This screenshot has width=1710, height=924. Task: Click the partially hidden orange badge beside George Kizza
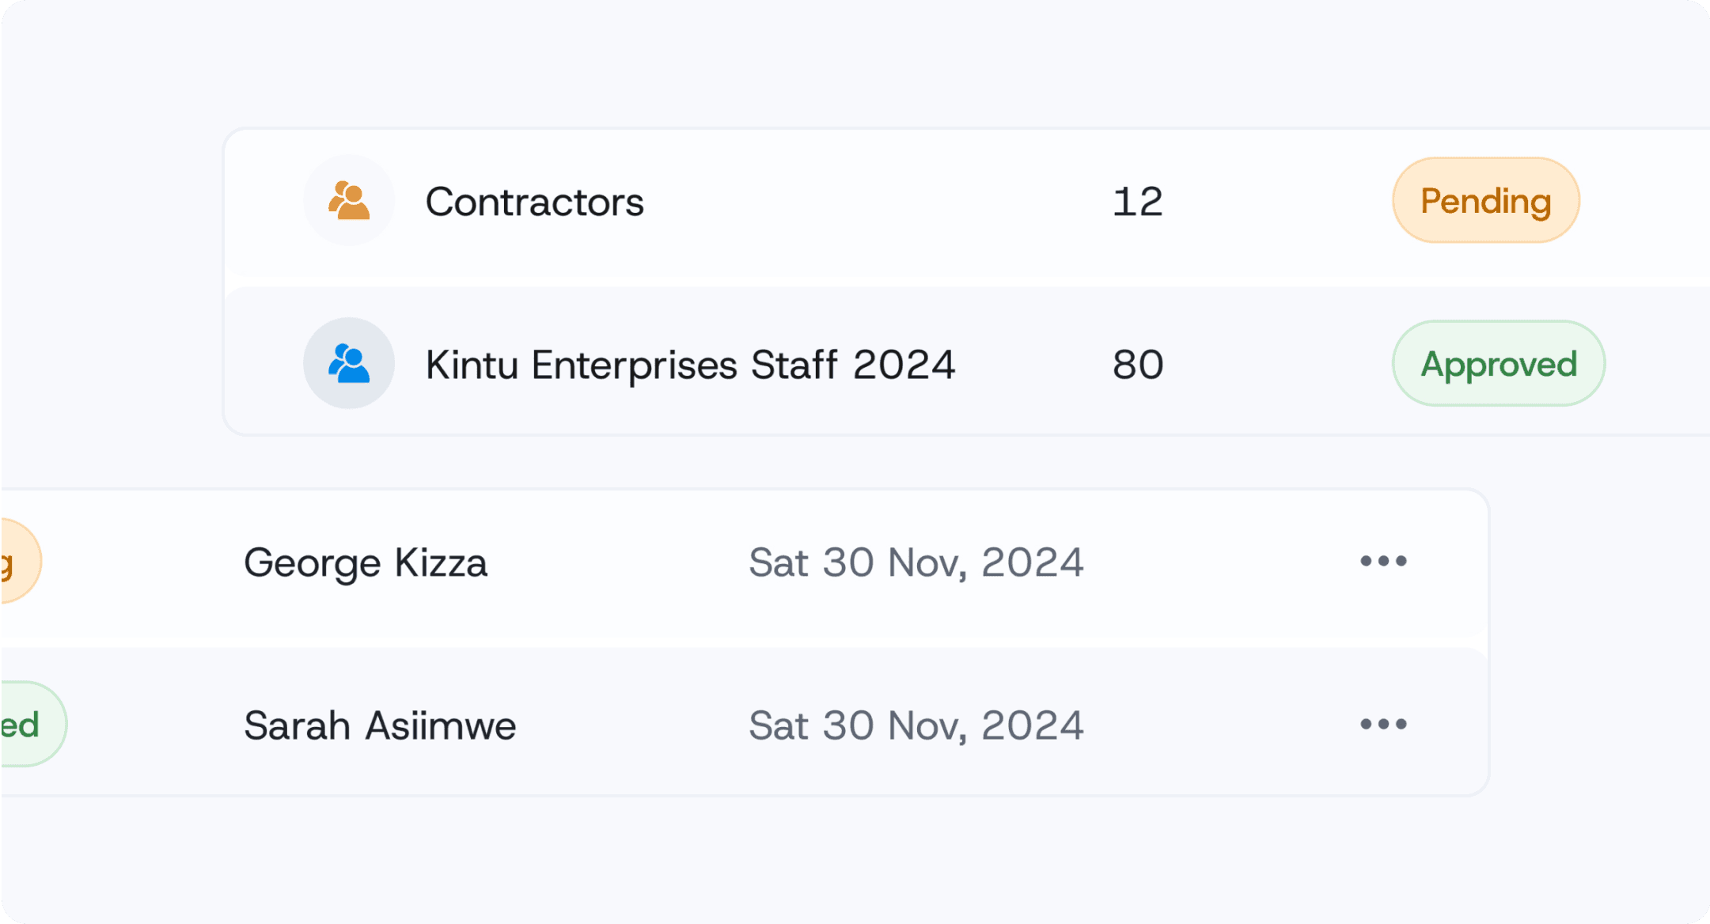(x=17, y=562)
